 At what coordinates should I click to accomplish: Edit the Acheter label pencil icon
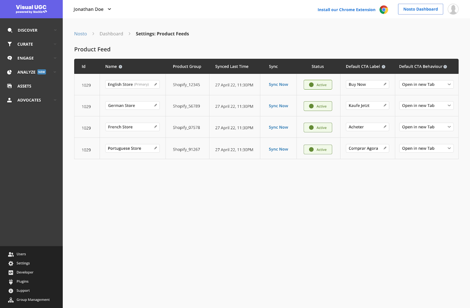point(385,127)
